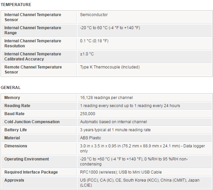This screenshot has height=190, width=213.
Task: Click 16,128 readings per channel text
Action: 106,98
